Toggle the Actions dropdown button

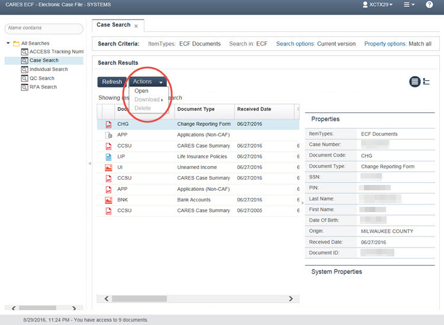pos(147,82)
